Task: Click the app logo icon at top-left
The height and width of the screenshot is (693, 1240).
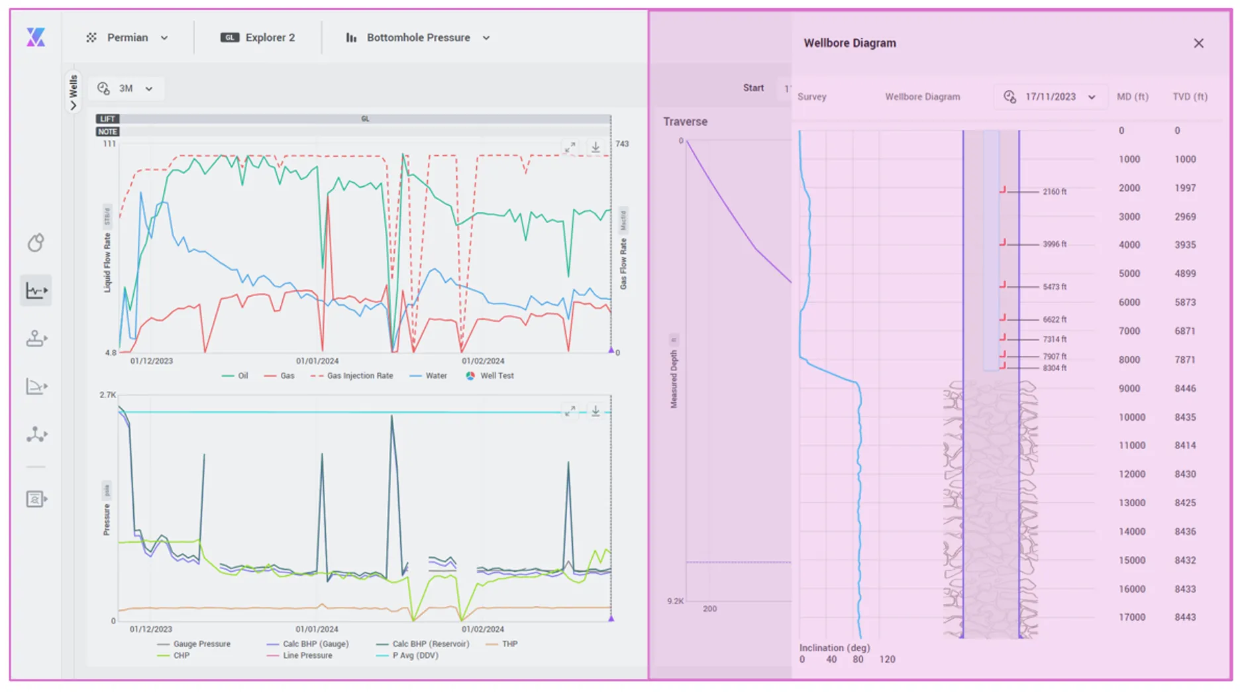Action: pos(36,37)
